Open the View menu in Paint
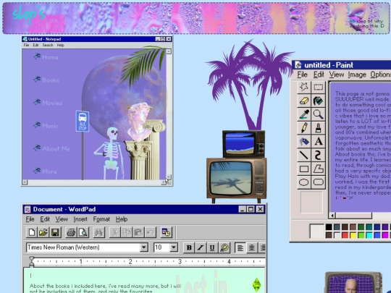The image size is (391, 293). pos(337,75)
